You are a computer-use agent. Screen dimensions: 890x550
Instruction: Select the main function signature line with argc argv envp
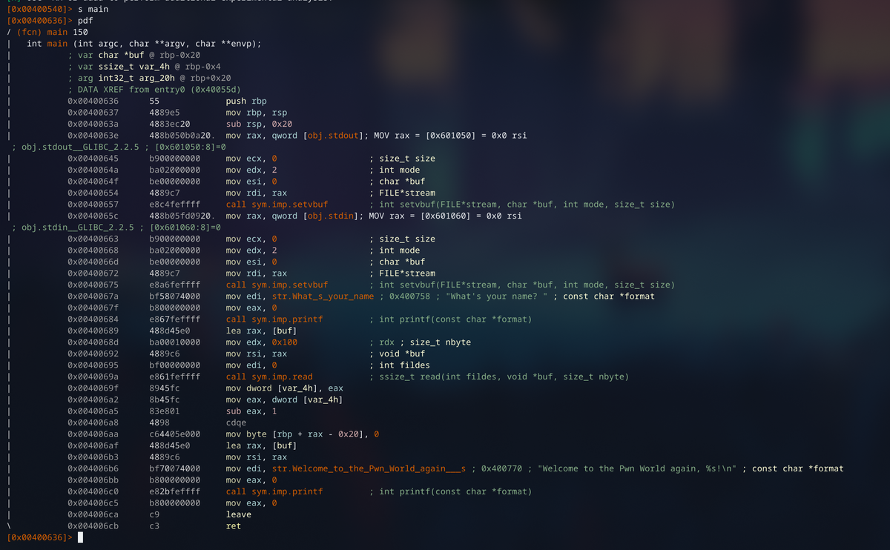point(144,44)
